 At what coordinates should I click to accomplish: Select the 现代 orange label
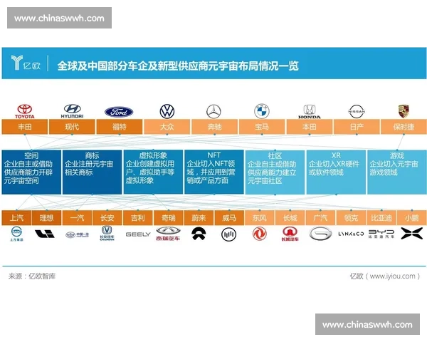72,127
